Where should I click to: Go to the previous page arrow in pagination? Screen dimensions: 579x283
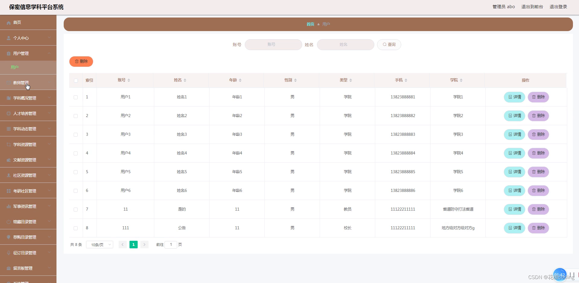[123, 244]
